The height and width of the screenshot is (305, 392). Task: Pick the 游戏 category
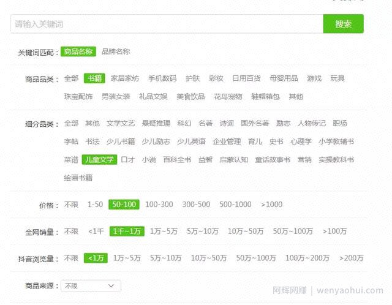click(314, 78)
